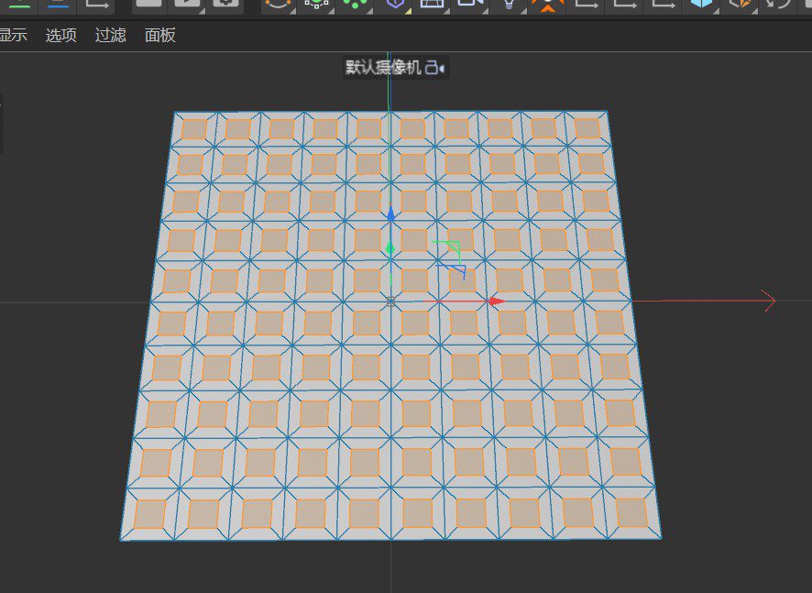Open the 选项 viewport menu
Image resolution: width=812 pixels, height=593 pixels.
(61, 35)
